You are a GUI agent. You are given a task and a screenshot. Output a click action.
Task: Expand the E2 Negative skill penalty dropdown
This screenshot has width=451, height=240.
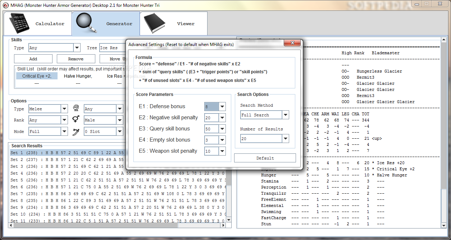222,117
